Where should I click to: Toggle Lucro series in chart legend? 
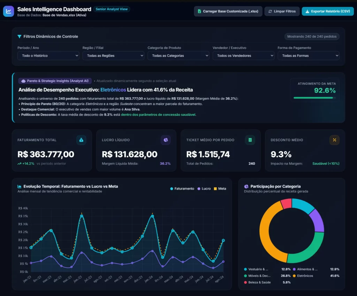204,189
